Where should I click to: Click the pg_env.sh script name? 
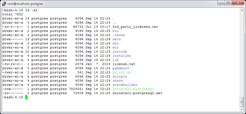click(x=122, y=72)
